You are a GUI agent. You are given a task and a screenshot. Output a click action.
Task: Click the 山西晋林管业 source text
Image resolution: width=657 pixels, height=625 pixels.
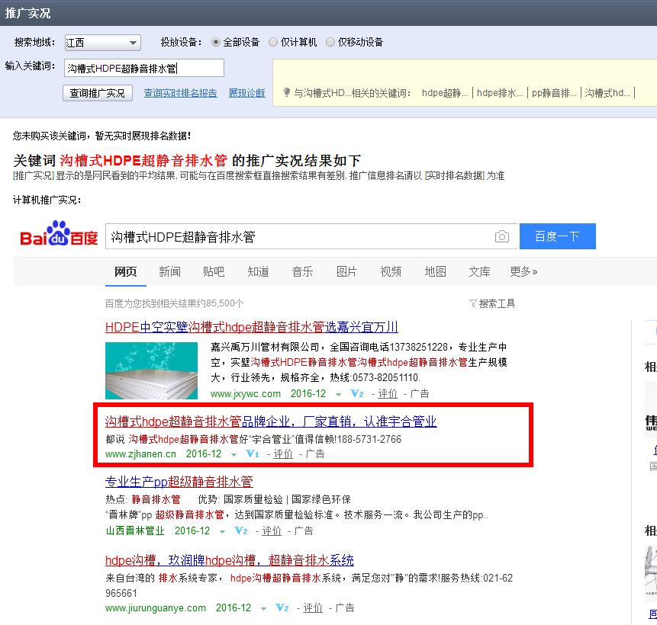pyautogui.click(x=135, y=530)
